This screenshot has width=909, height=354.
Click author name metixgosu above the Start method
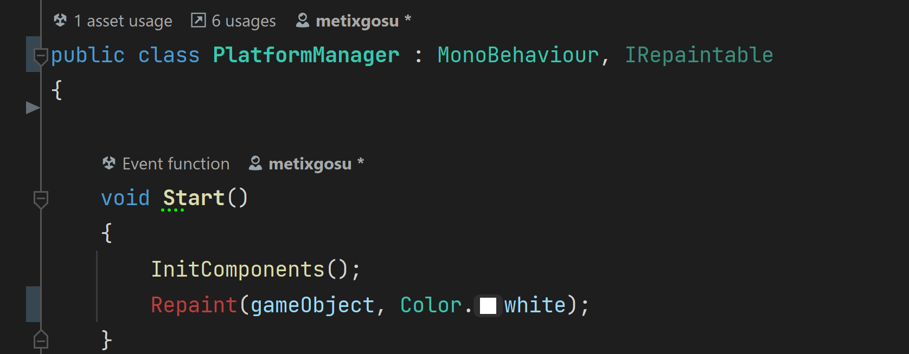310,164
